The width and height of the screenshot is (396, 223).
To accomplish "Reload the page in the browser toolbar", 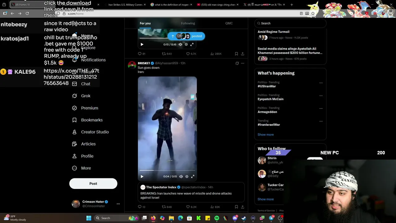I will (x=27, y=13).
